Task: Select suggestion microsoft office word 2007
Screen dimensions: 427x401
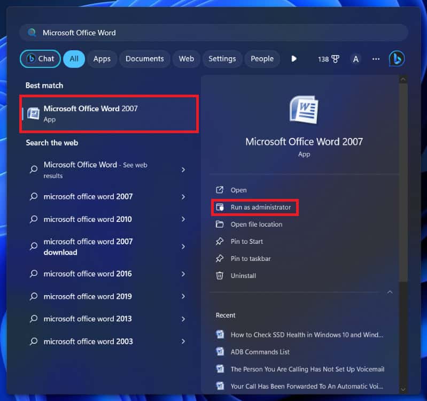Action: [88, 197]
